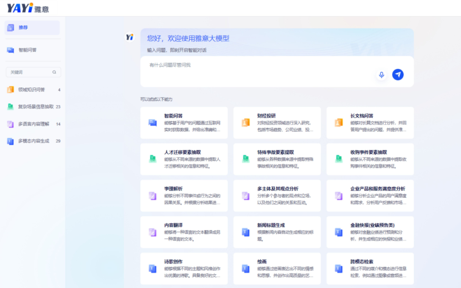Open the 智能问答 capability card title

pyautogui.click(x=173, y=116)
